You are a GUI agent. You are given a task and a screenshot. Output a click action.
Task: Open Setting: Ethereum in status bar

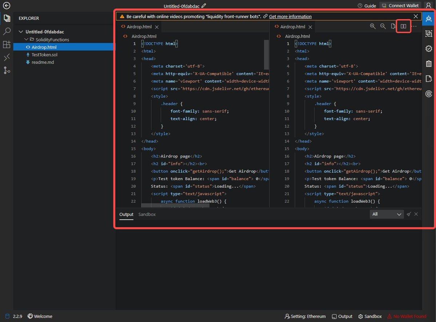tap(305, 316)
